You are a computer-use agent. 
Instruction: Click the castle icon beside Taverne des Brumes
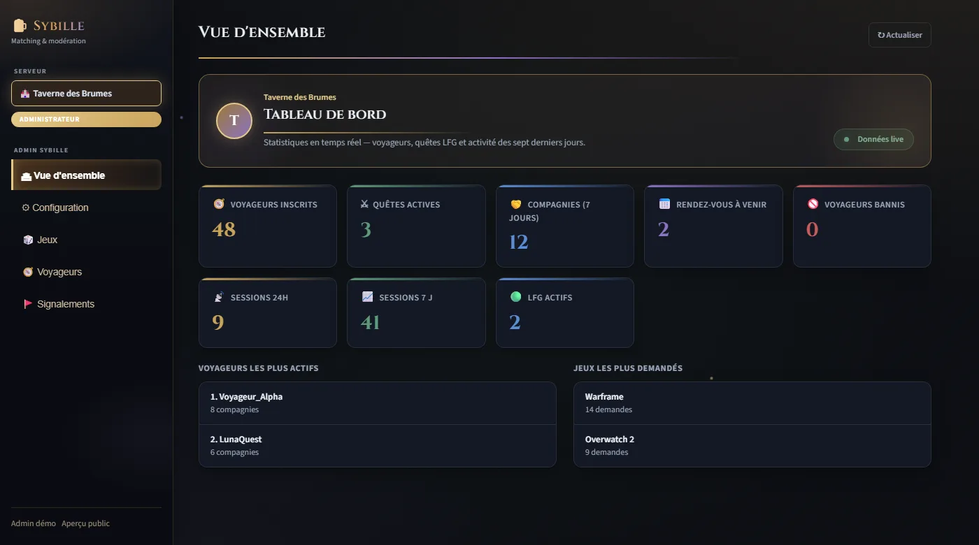[x=25, y=94]
